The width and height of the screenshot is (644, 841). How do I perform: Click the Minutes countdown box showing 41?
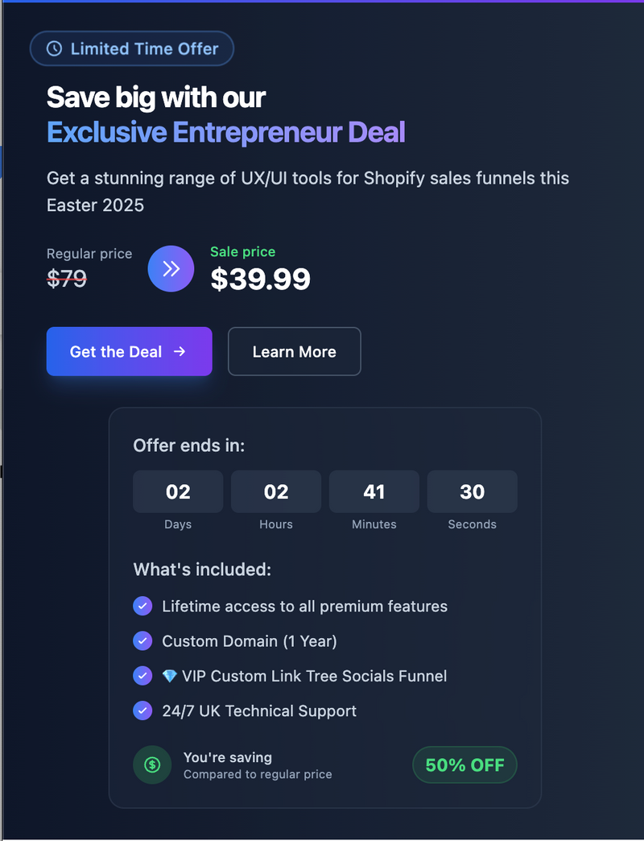(x=374, y=492)
